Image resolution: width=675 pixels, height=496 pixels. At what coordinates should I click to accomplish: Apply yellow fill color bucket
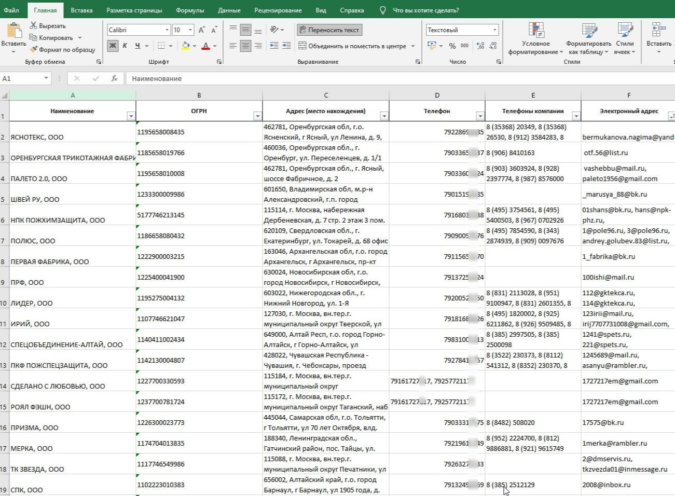click(185, 46)
